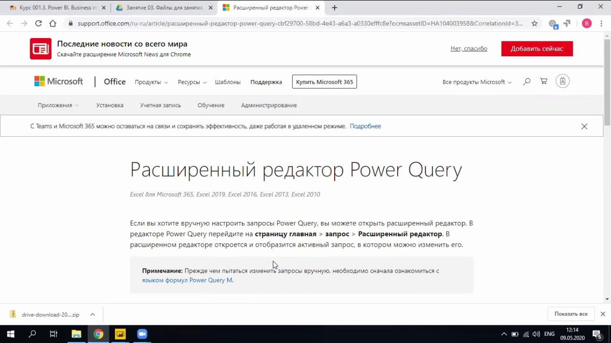Click the browser back arrow
The height and width of the screenshot is (343, 611).
pos(10,23)
